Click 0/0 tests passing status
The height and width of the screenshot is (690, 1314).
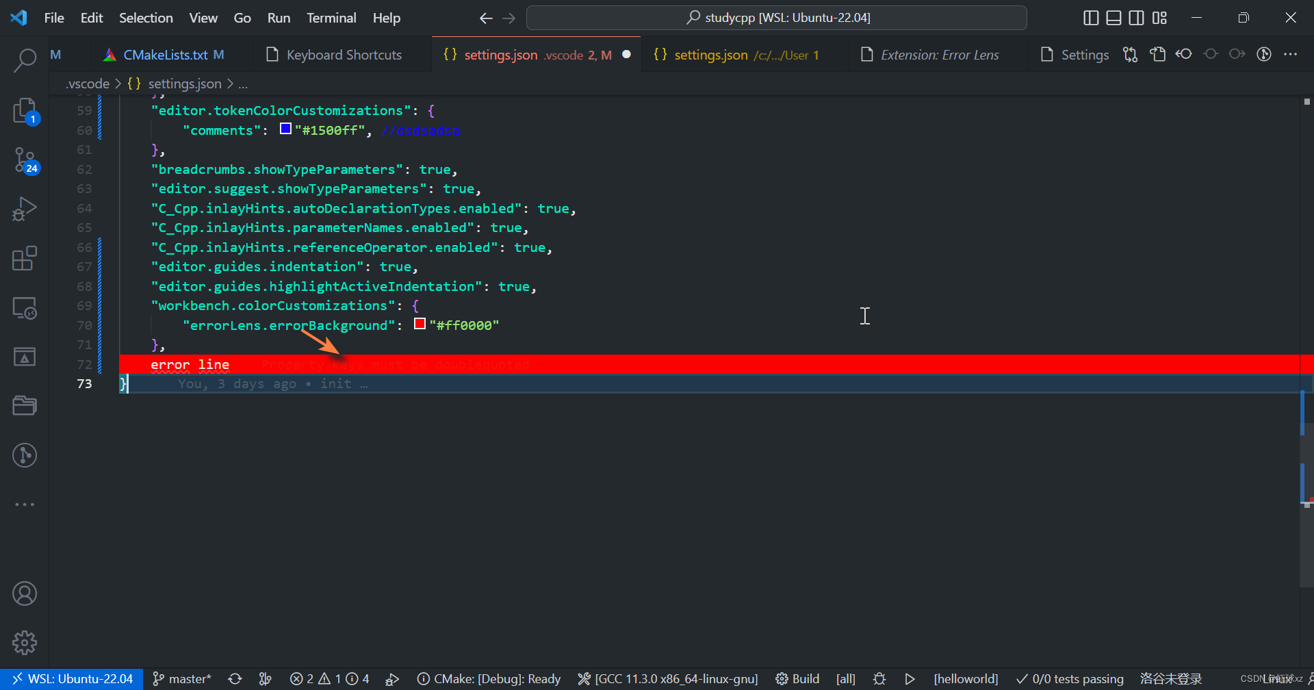point(1070,679)
